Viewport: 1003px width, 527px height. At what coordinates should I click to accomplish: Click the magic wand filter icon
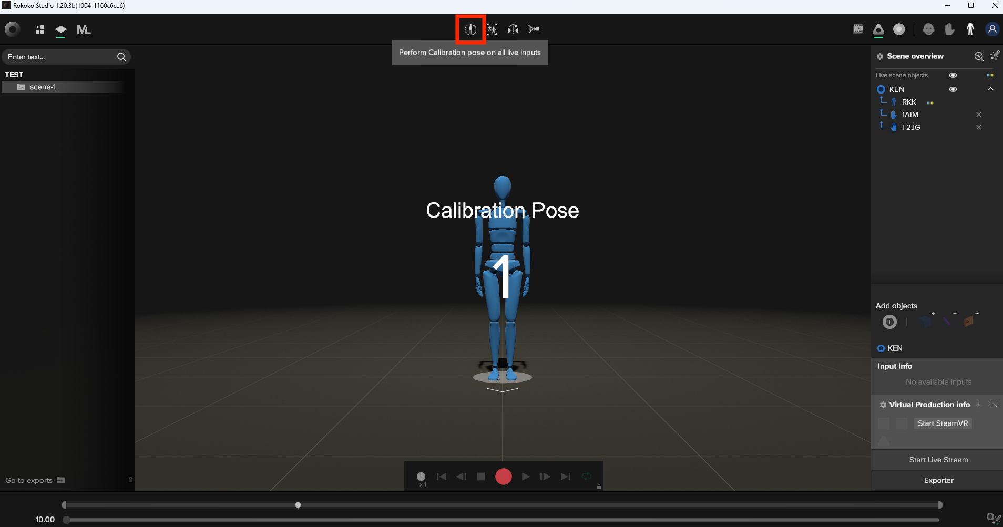pos(995,56)
